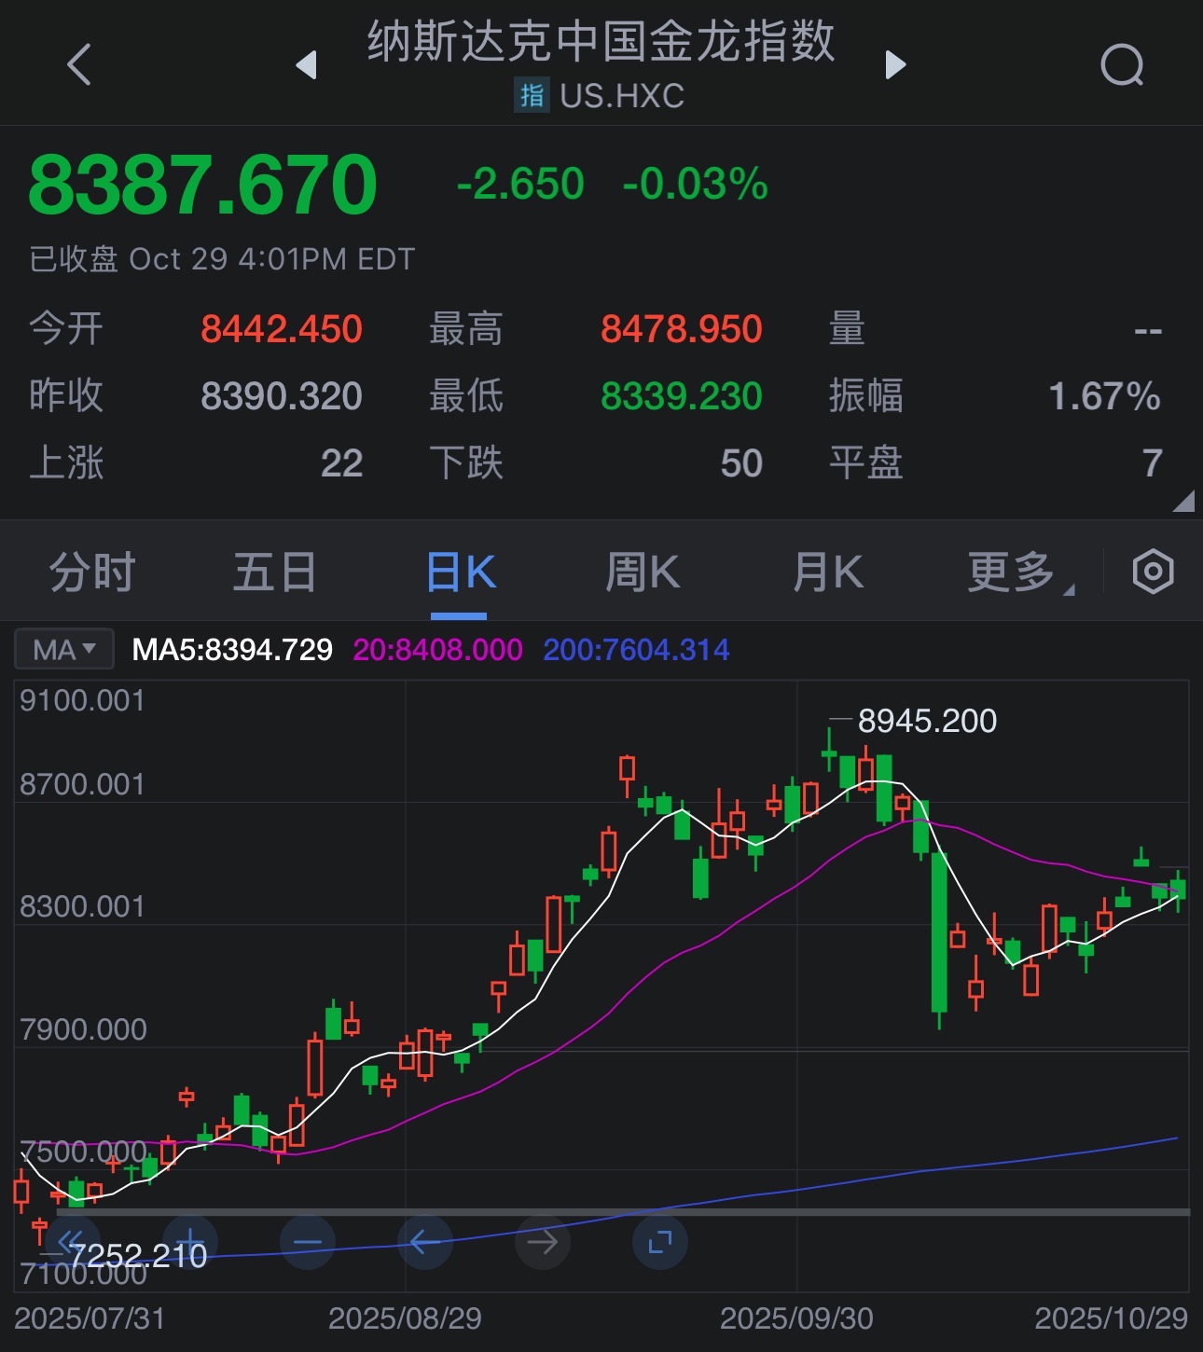The height and width of the screenshot is (1352, 1203).
Task: Zoom in the K-line chart
Action: point(190,1242)
